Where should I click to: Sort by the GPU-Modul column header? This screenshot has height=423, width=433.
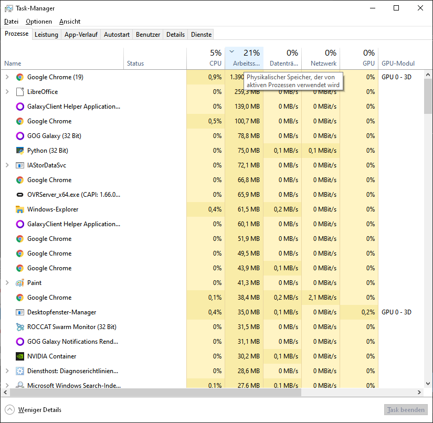[x=400, y=58]
